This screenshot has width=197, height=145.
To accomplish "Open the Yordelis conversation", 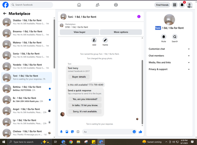I will coord(27,66).
